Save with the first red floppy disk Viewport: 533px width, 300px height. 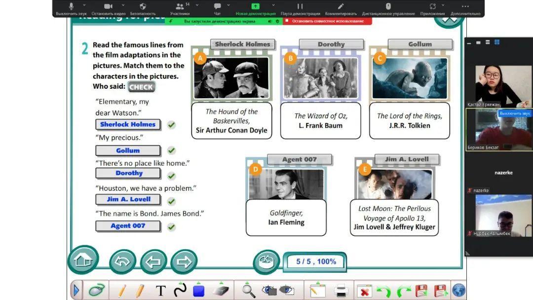(x=421, y=291)
